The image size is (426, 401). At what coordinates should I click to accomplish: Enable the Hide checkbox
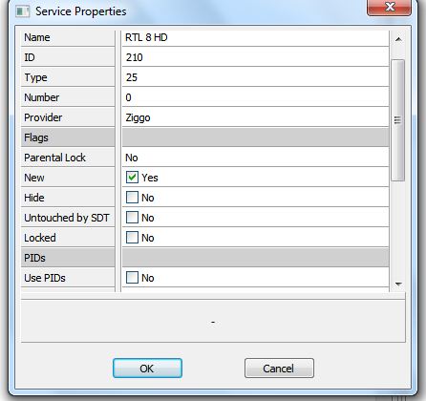132,198
